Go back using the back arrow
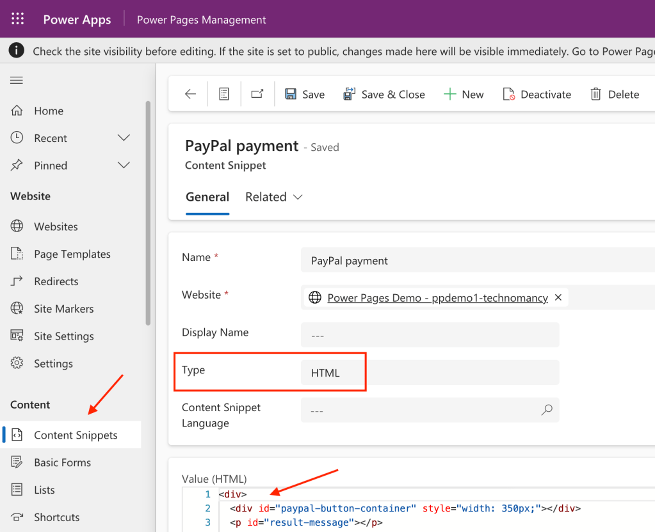Image resolution: width=655 pixels, height=532 pixels. click(x=190, y=95)
